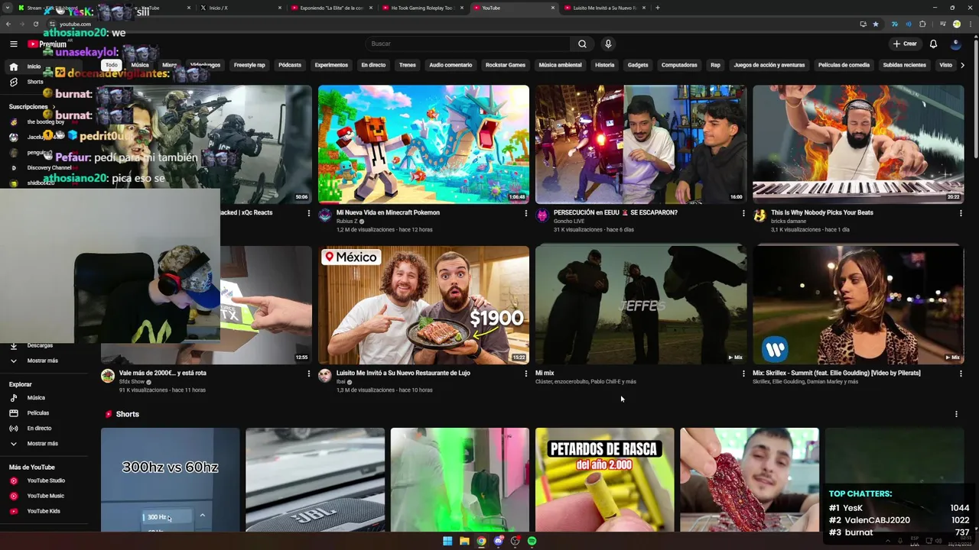Open YouTube Kids link

point(44,511)
